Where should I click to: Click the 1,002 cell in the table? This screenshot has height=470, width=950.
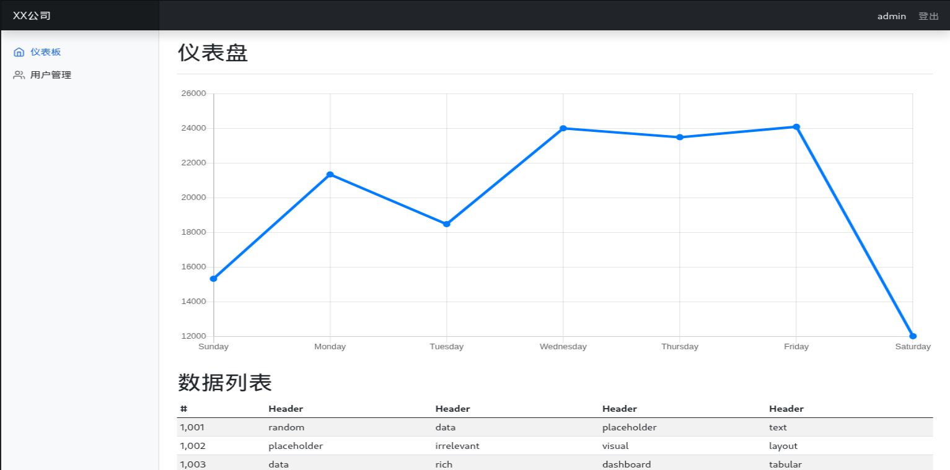192,446
